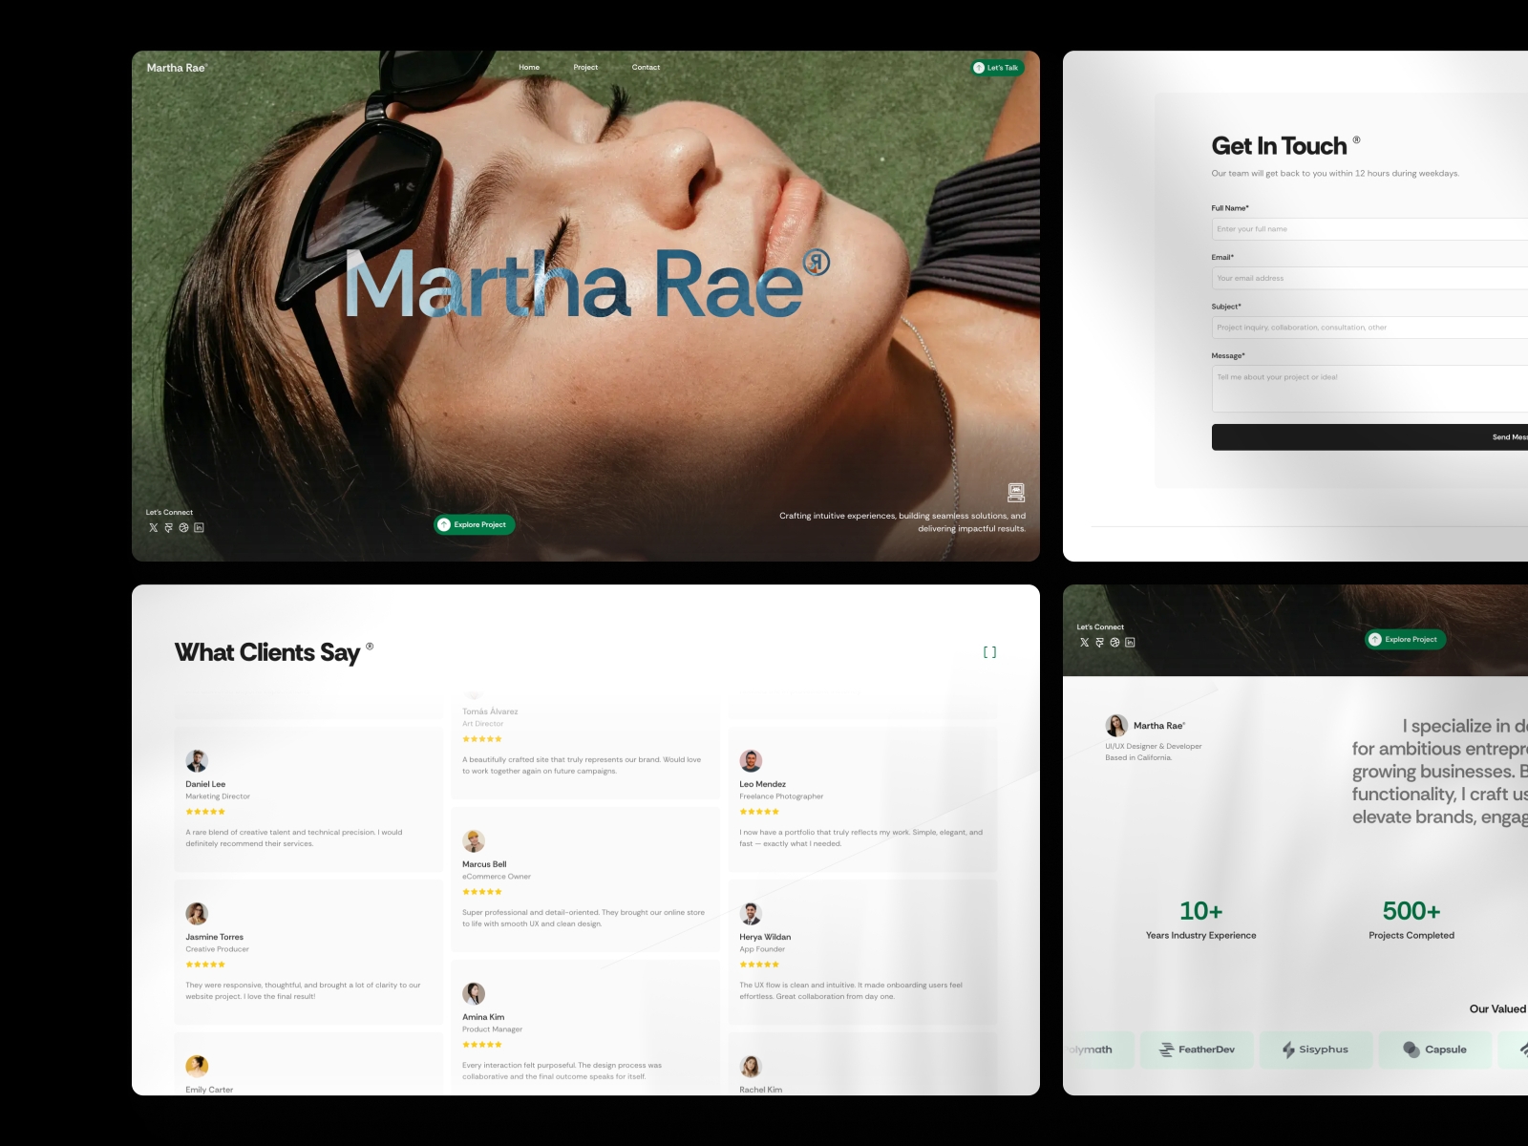The height and width of the screenshot is (1146, 1528).
Task: Click arrow icon in Let's Talk button
Action: pos(979,68)
